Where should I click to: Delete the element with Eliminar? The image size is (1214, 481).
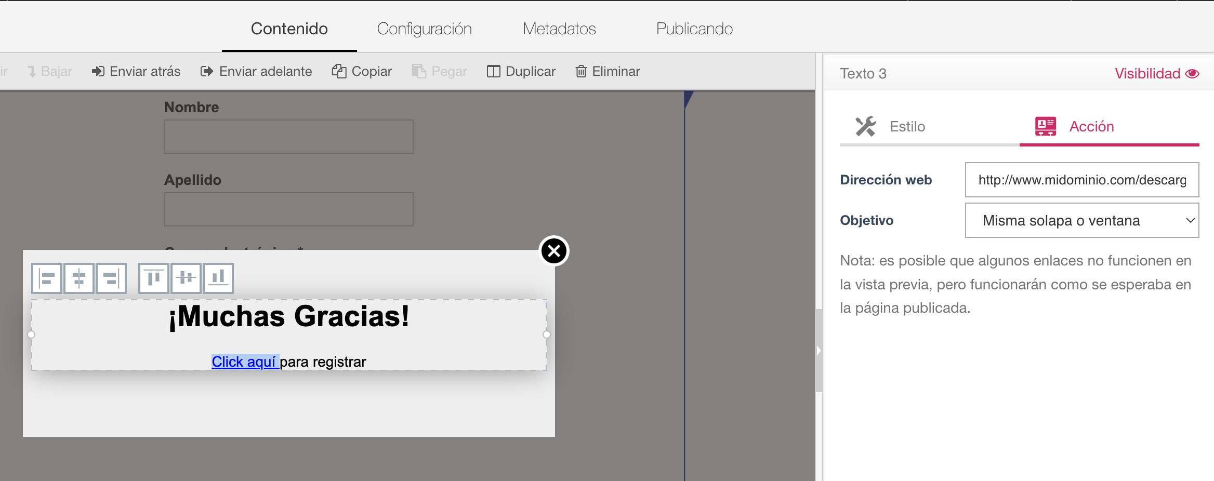pos(608,71)
